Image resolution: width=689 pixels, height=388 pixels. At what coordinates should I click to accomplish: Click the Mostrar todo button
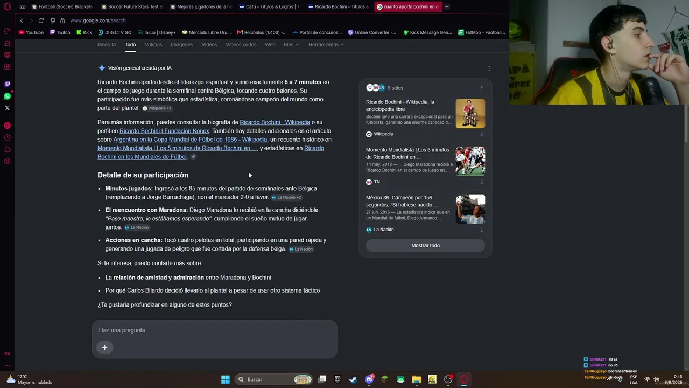[x=425, y=246]
